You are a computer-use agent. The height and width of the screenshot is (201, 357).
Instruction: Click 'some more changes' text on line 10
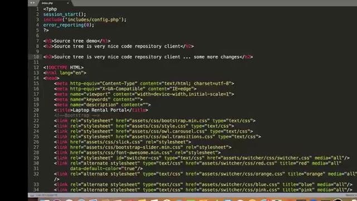216,57
